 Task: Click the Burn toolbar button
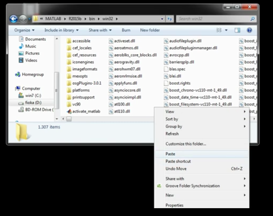126,30
